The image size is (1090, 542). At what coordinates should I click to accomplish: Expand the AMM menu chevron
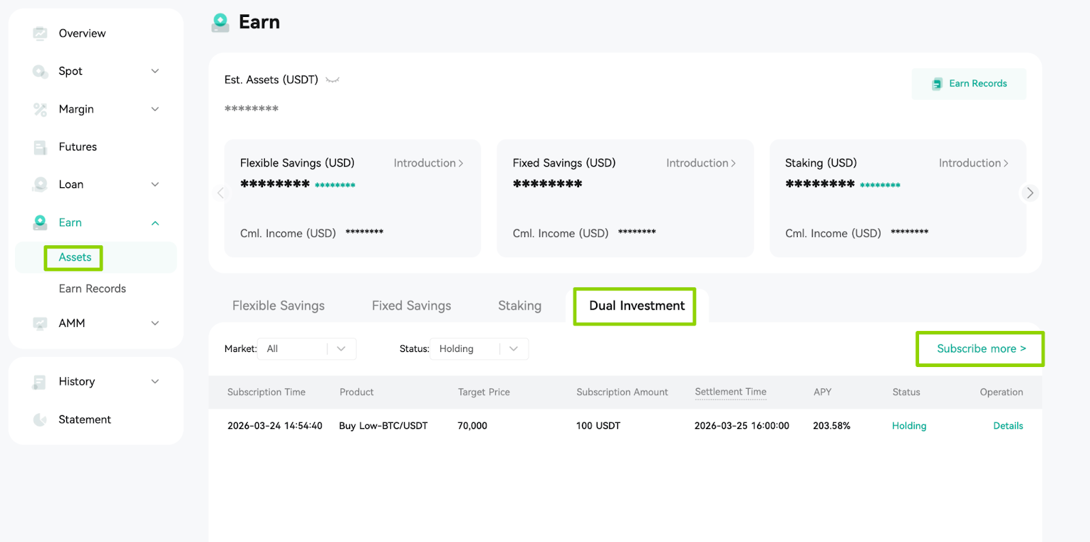coord(155,323)
